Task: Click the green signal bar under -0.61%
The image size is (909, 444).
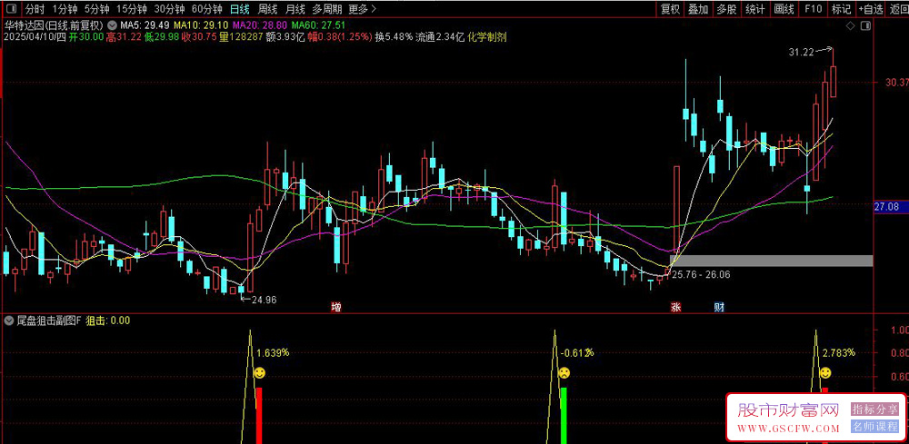Action: 564,416
